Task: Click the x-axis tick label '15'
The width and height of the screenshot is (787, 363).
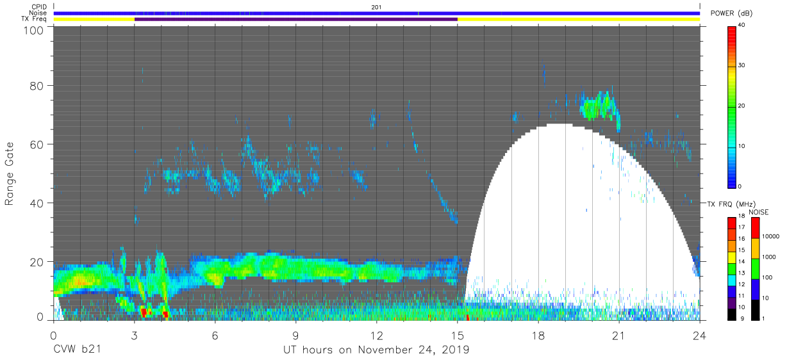Action: click(x=458, y=335)
